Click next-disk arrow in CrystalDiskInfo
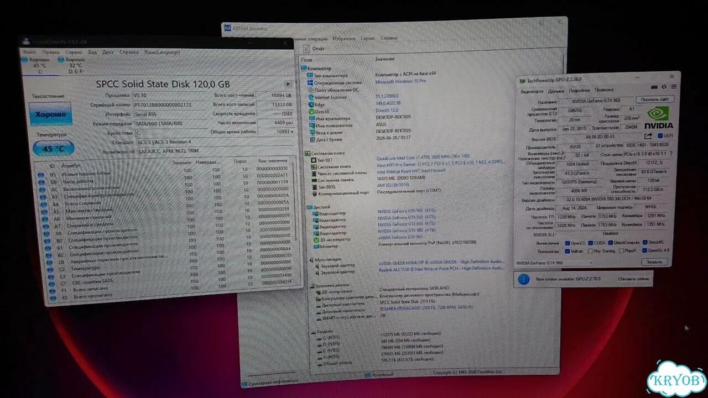 pyautogui.click(x=288, y=83)
